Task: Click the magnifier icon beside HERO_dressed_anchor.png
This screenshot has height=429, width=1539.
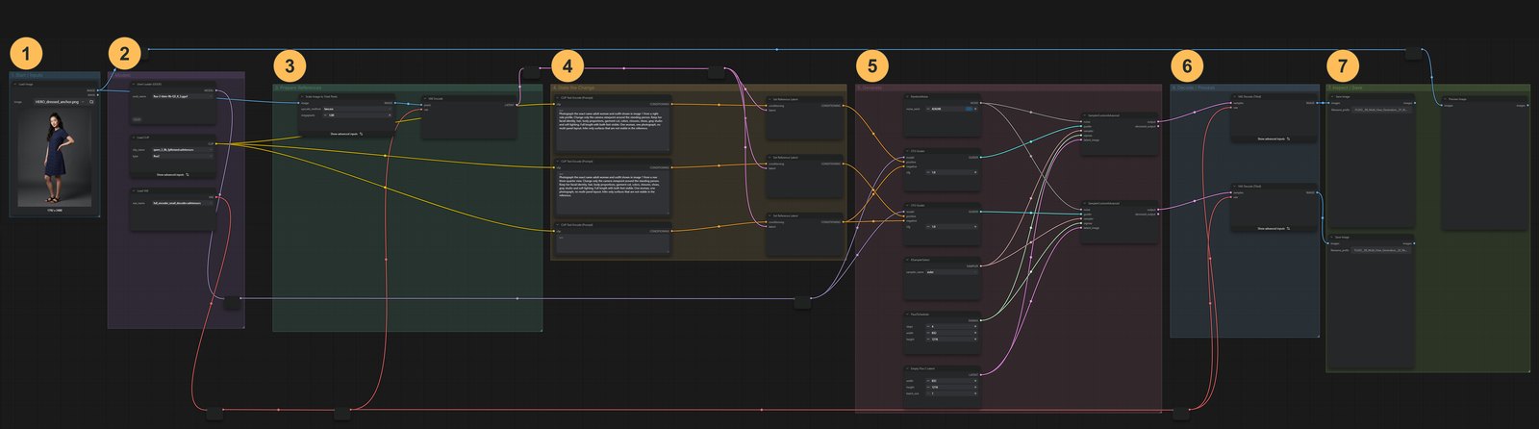Action: pos(91,102)
